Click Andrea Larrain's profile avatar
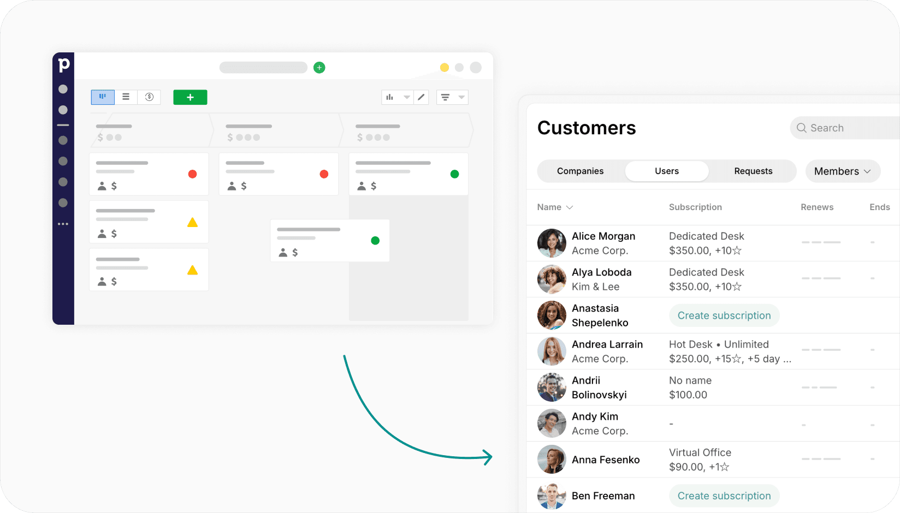Image resolution: width=900 pixels, height=513 pixels. 551,351
